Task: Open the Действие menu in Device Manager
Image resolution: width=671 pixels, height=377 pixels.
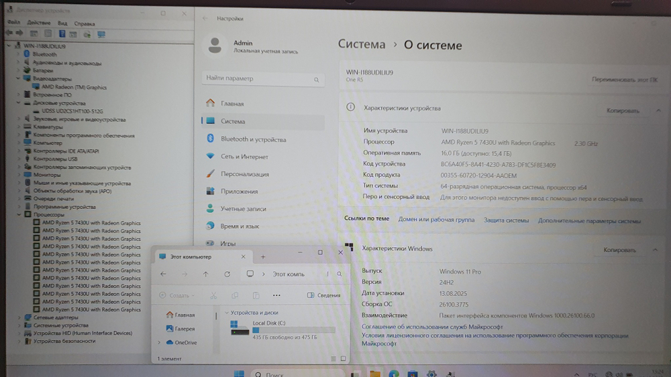Action: [x=39, y=23]
